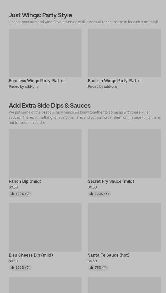Click the Just Wings: Party Style heading
Image resolution: width=166 pixels, height=293 pixels.
40,15
